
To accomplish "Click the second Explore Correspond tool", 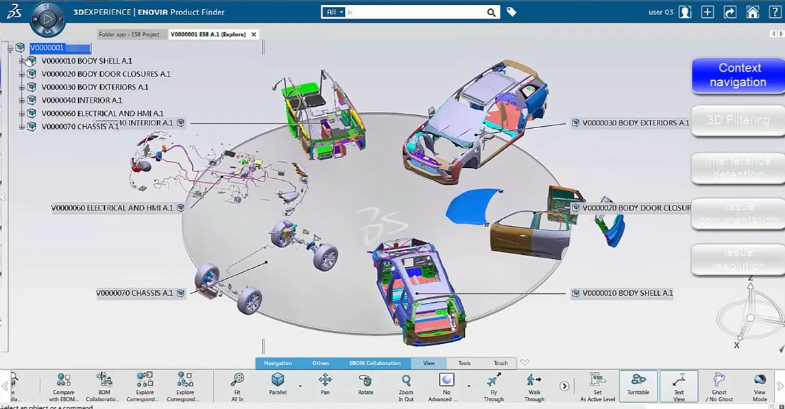I will [x=184, y=386].
